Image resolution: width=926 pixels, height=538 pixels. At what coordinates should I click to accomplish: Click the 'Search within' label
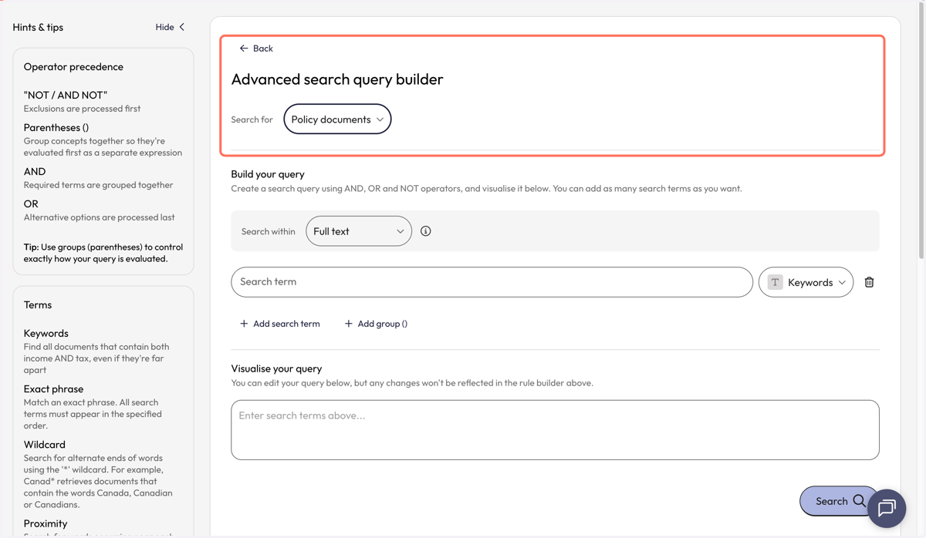(268, 231)
